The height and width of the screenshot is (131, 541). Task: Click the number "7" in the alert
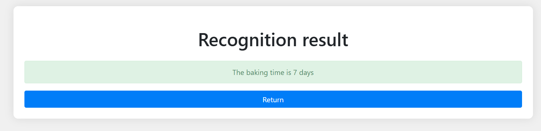(295, 72)
